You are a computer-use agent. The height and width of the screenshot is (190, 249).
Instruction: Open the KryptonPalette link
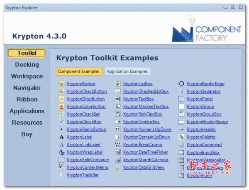tap(201, 137)
